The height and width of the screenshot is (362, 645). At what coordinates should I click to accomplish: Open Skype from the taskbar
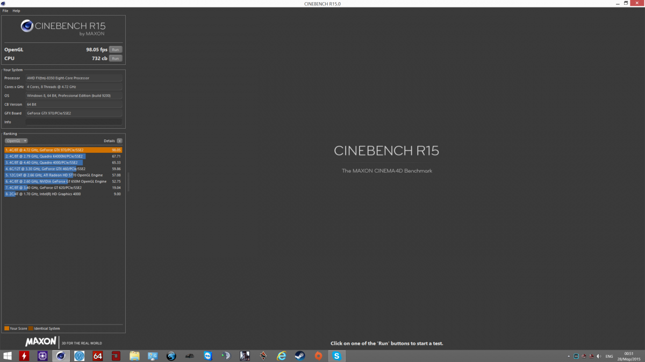coord(336,356)
